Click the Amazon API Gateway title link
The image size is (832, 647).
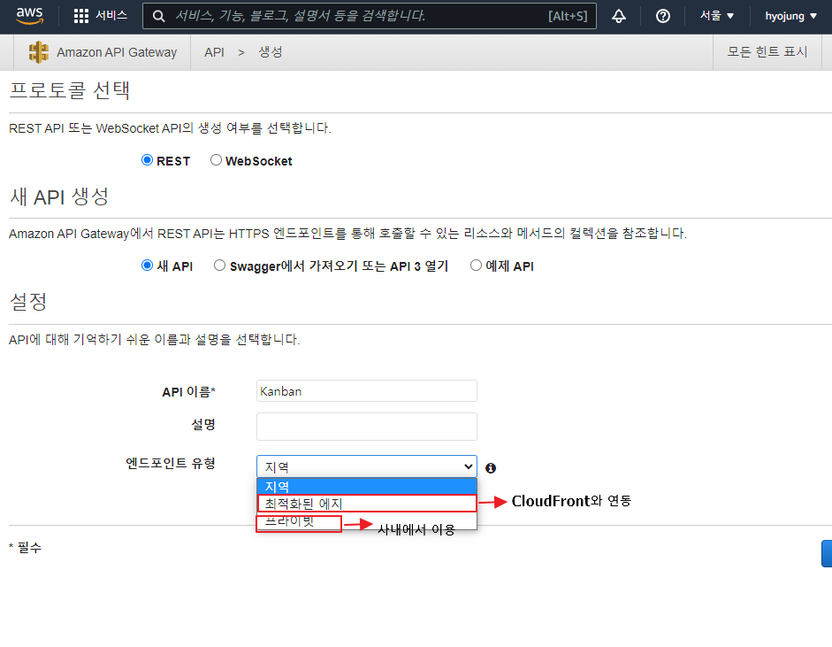[x=117, y=52]
